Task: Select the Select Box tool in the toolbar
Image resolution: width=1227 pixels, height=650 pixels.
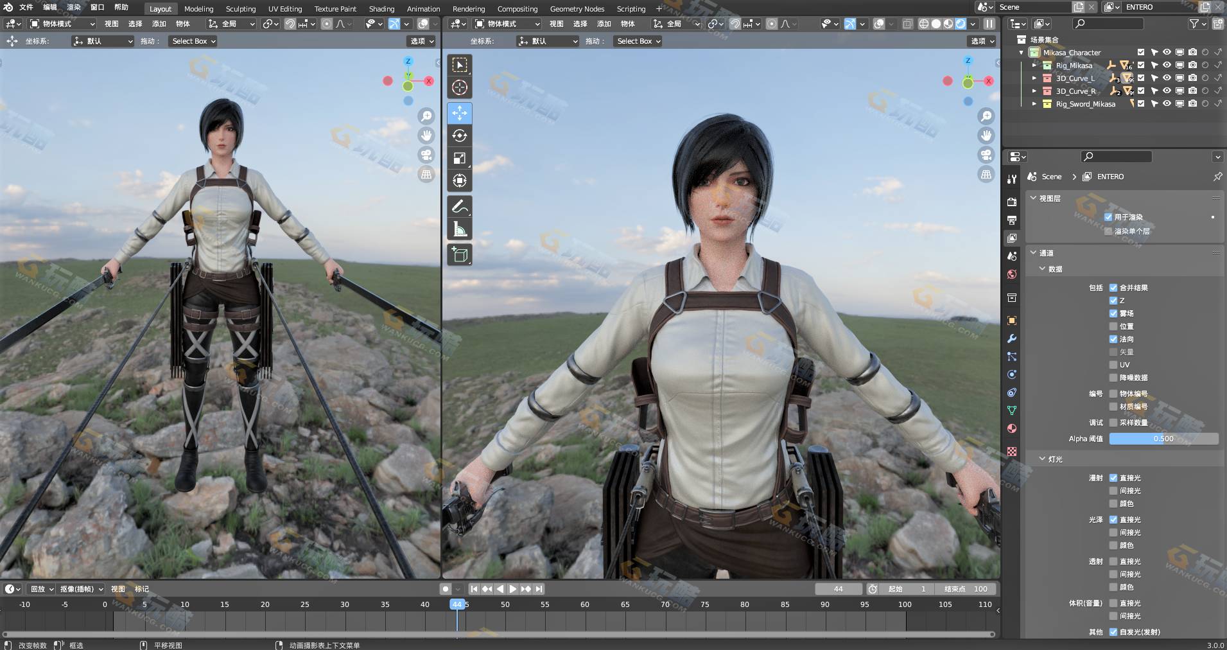Action: pyautogui.click(x=459, y=66)
